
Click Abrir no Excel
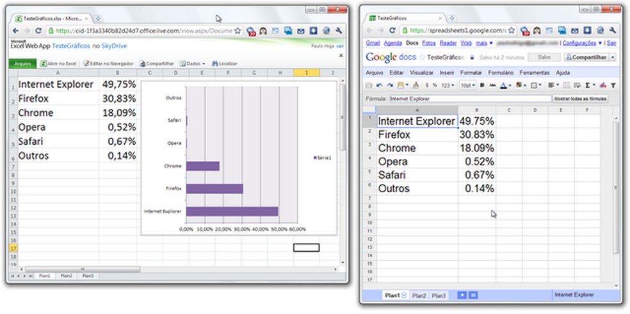58,63
